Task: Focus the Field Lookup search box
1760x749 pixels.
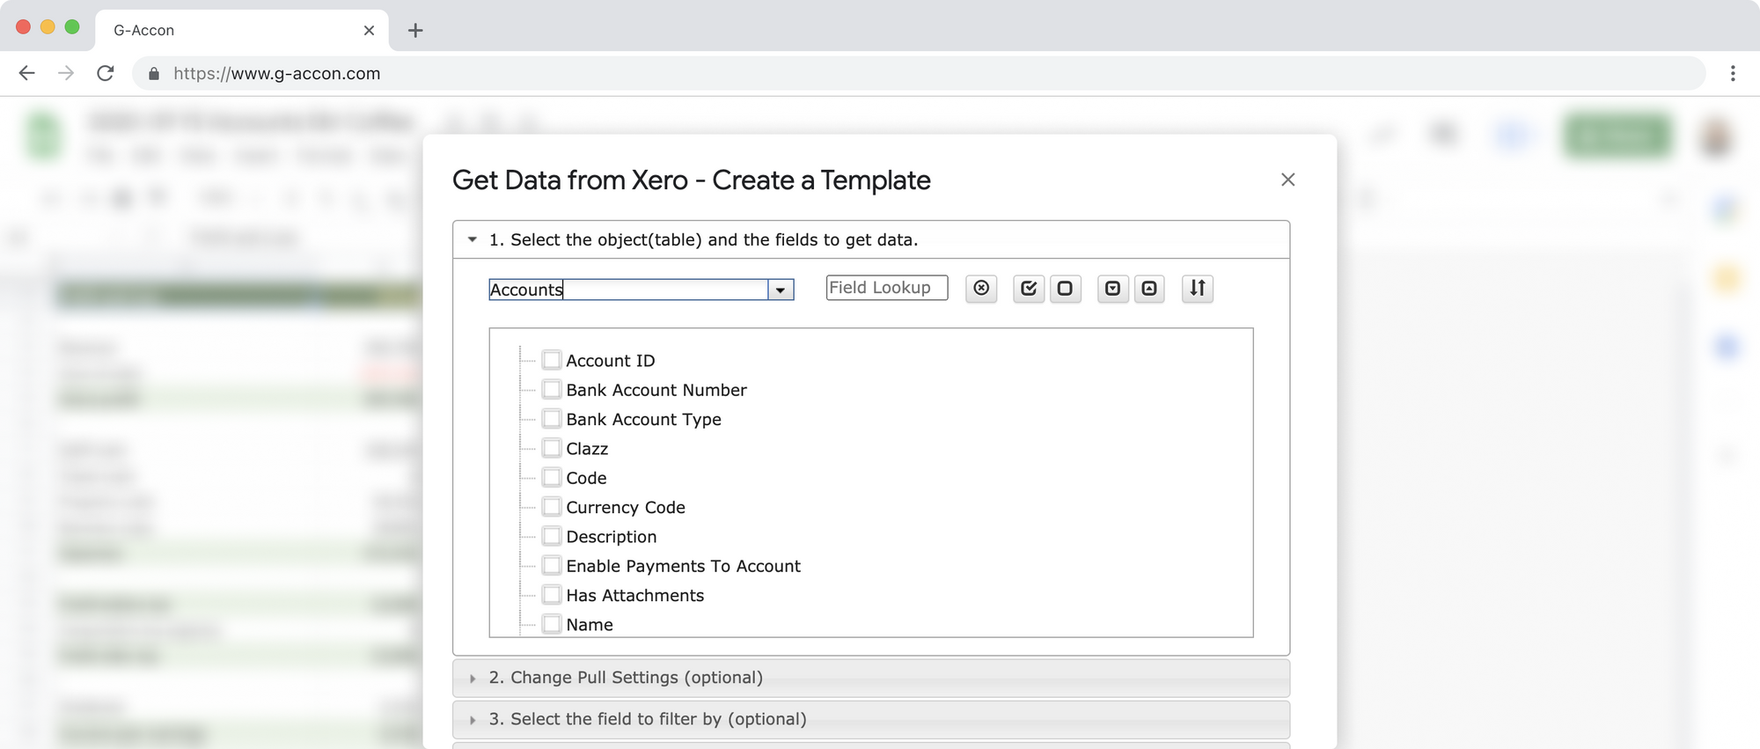Action: click(886, 288)
